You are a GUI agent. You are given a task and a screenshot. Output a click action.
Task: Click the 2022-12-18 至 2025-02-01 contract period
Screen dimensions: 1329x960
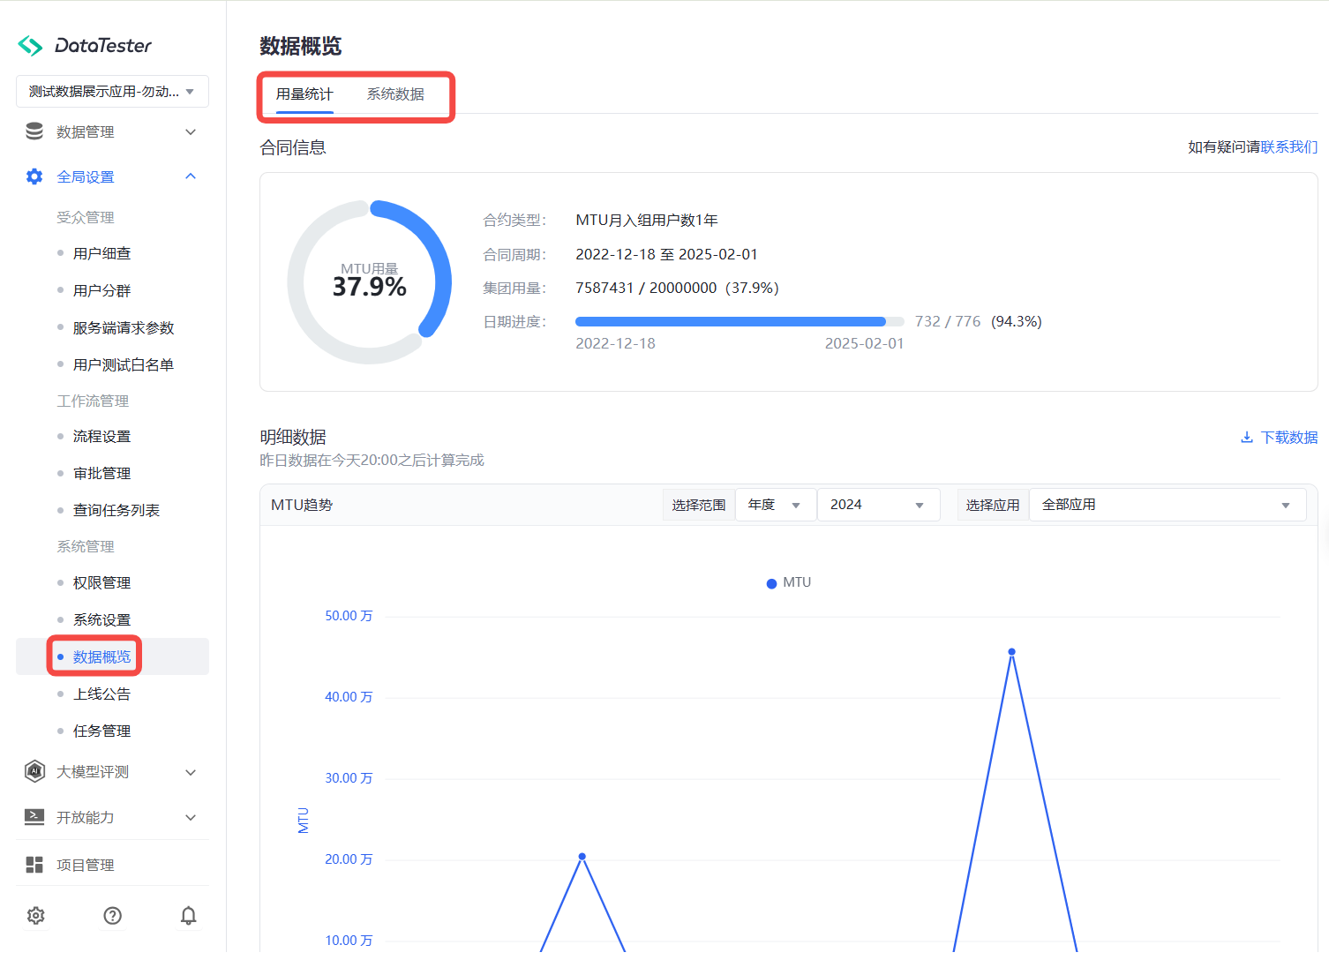point(666,254)
